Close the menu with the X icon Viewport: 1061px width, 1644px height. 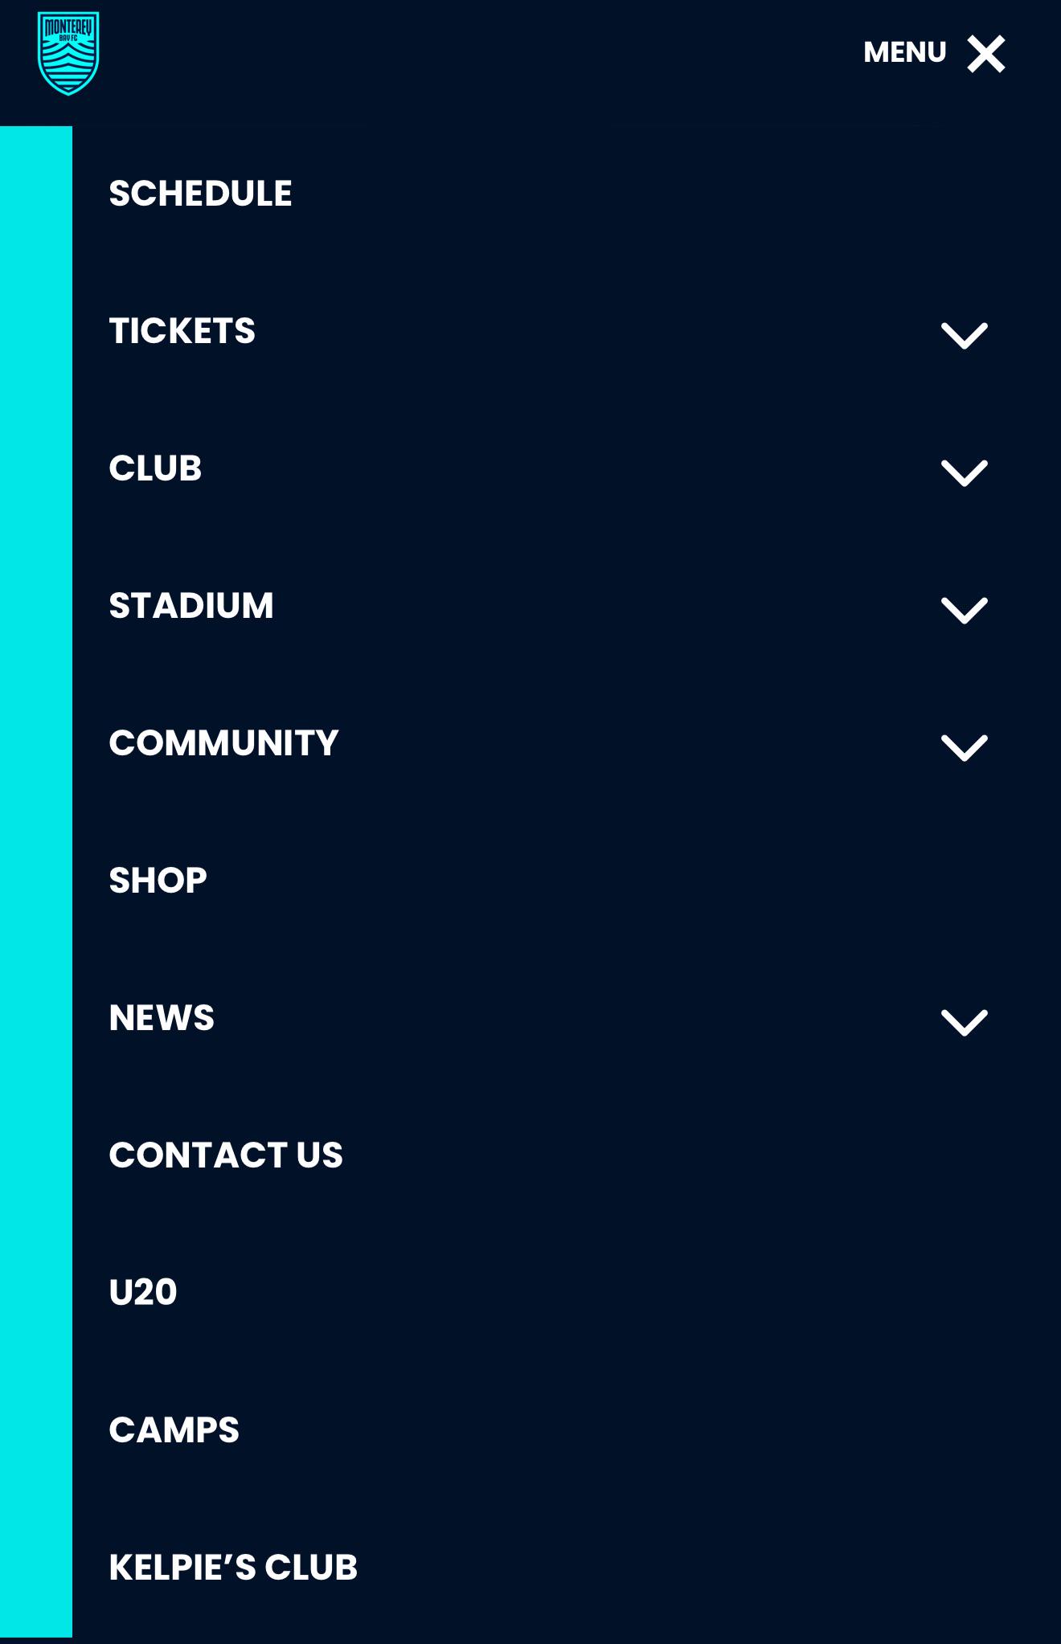click(985, 54)
